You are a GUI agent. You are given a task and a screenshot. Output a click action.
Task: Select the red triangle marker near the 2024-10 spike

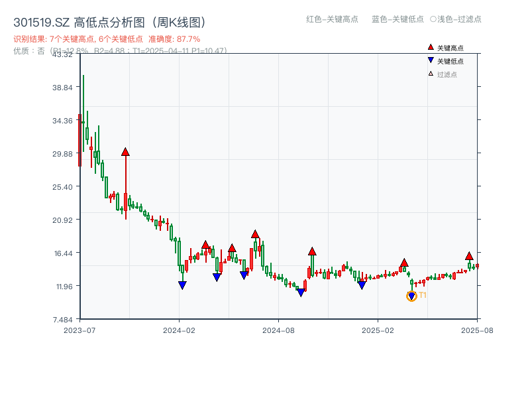point(312,251)
